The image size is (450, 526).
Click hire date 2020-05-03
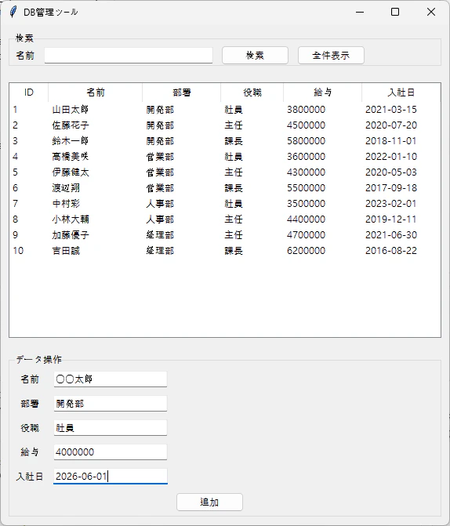(391, 172)
